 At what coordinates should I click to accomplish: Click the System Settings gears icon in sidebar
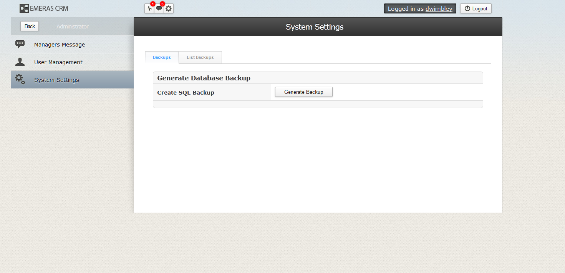pyautogui.click(x=20, y=80)
